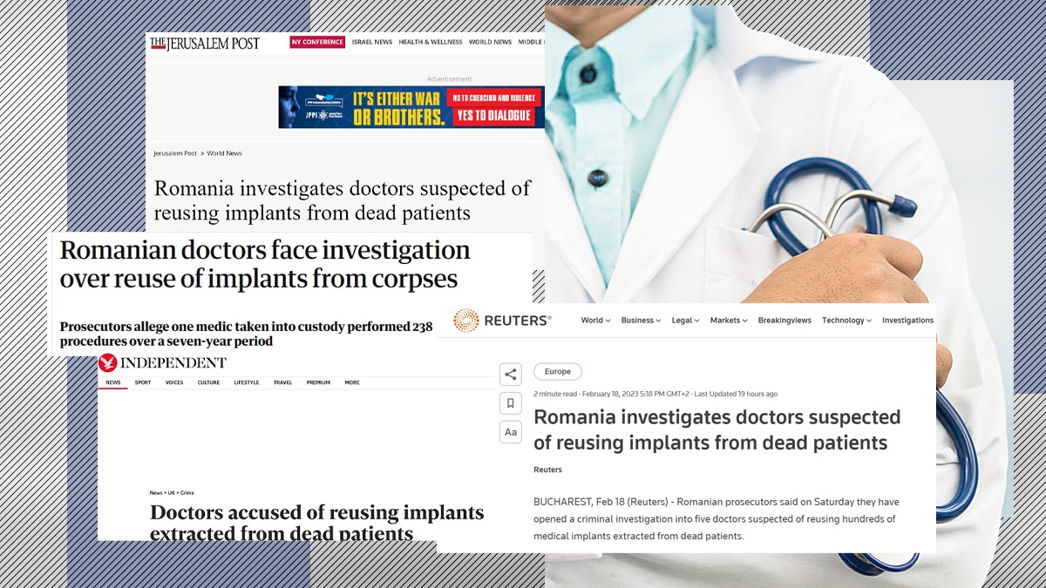Click the Advertisement label in Jerusalem Post
Image resolution: width=1046 pixels, height=588 pixels.
tap(449, 79)
